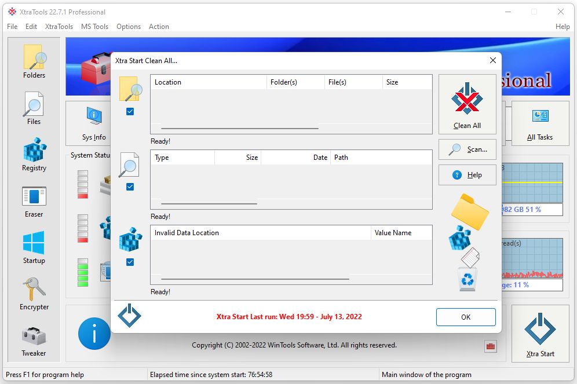Screen dimensions: 577x384
Task: Open the Tweaker toolbox icon
Action: coord(34,340)
